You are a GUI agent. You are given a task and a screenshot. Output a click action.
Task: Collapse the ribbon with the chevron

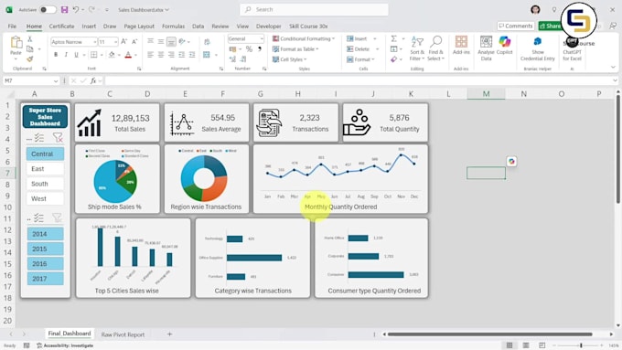pyautogui.click(x=613, y=68)
